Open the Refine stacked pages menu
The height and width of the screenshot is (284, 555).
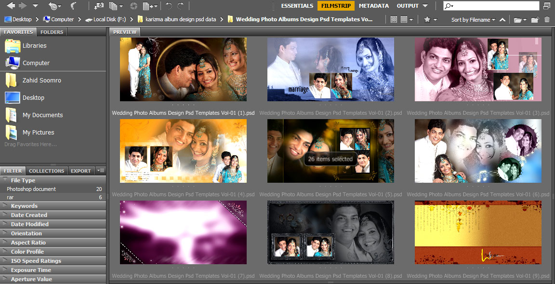[x=116, y=6]
